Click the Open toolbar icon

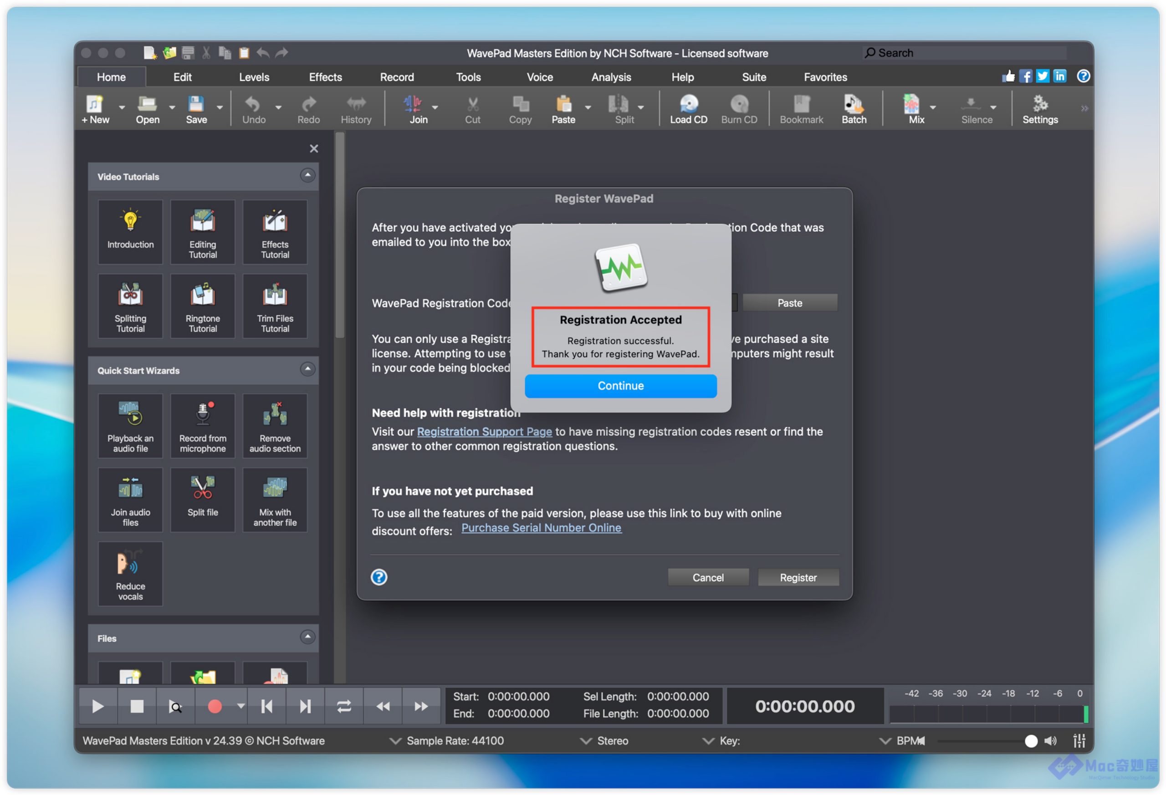[148, 109]
